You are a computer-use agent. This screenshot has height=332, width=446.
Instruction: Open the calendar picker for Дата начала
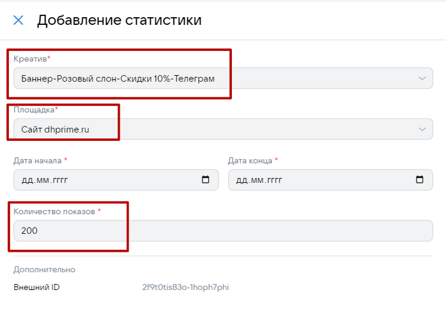pyautogui.click(x=205, y=180)
